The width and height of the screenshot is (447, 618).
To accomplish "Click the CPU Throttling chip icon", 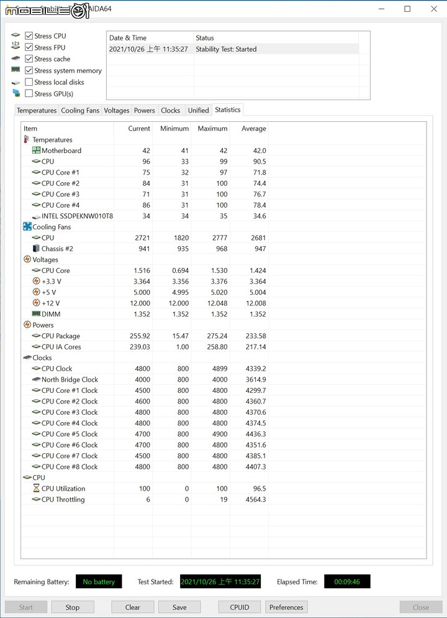I will 36,499.
